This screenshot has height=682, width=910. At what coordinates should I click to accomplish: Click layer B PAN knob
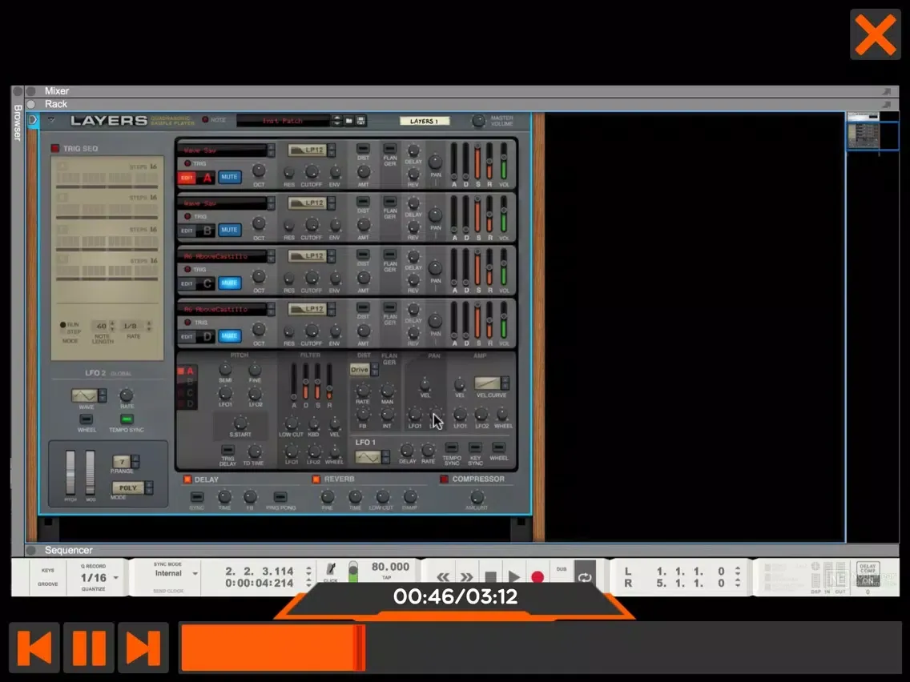[435, 215]
